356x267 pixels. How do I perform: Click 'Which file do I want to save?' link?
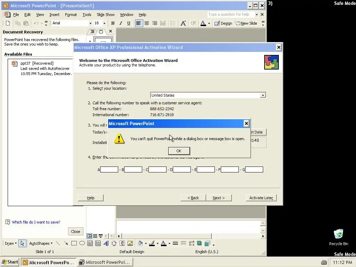tap(36, 222)
